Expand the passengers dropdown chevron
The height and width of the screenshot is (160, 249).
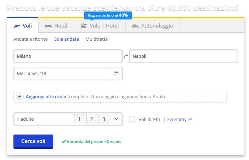(116, 119)
